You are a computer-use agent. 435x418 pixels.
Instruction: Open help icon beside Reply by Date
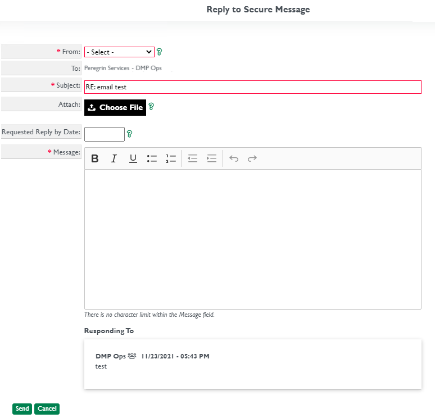[130, 134]
